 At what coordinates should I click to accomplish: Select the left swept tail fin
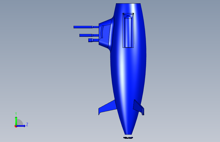point(108,107)
